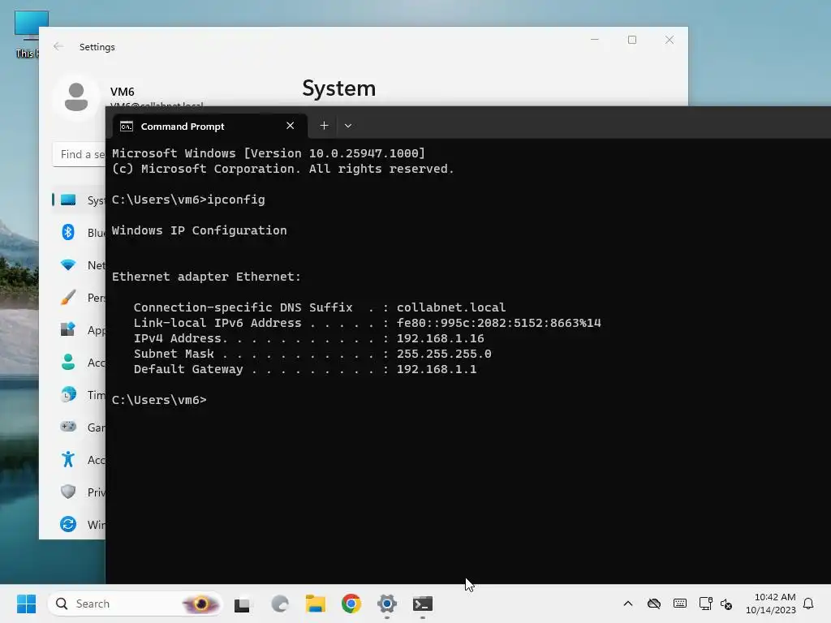Close the Command Prompt tab
831x623 pixels.
click(x=290, y=126)
